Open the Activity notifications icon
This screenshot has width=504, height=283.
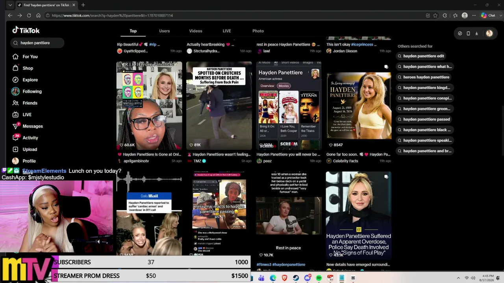[15, 138]
